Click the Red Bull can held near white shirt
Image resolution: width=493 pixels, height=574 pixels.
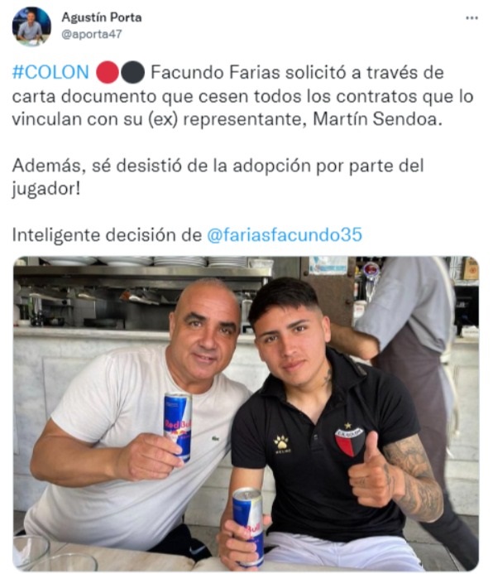[178, 427]
